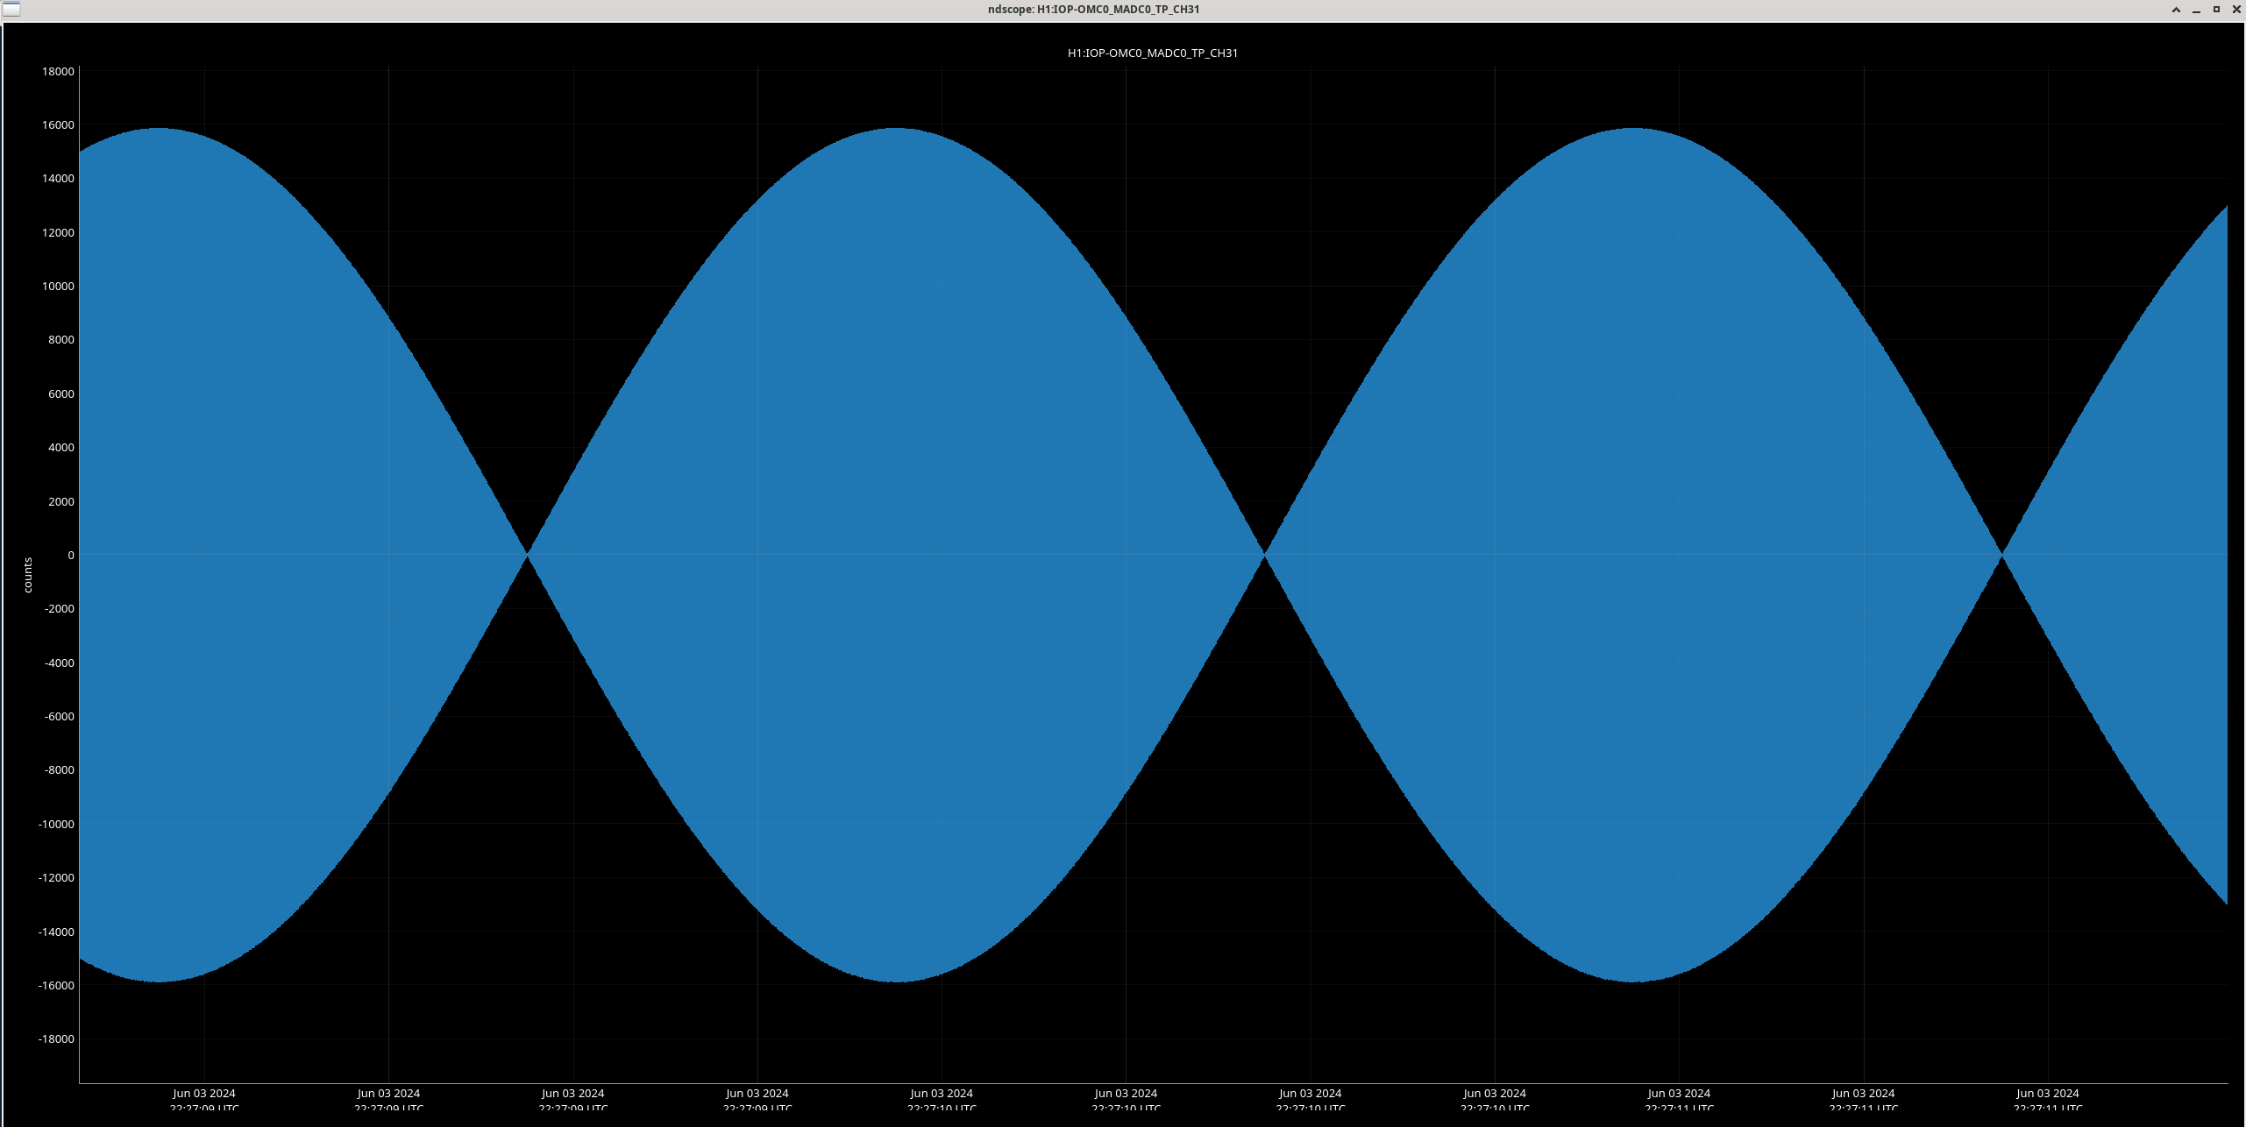
Task: Maximize the ndscope window
Action: pyautogui.click(x=2216, y=10)
